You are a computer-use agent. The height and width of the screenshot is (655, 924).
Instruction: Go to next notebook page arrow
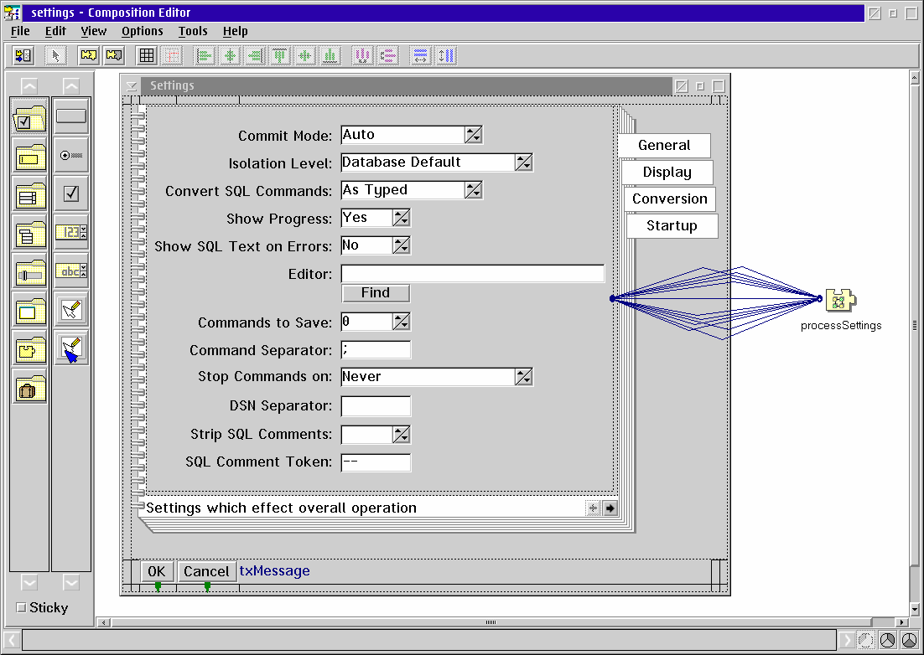[610, 508]
